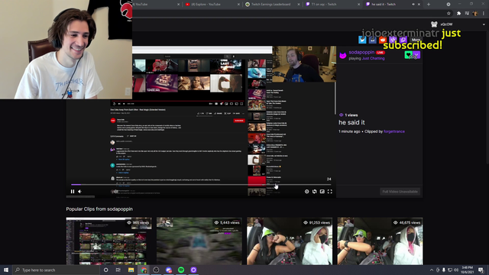
Task: Share clip on Reddit icon
Action: click(383, 40)
